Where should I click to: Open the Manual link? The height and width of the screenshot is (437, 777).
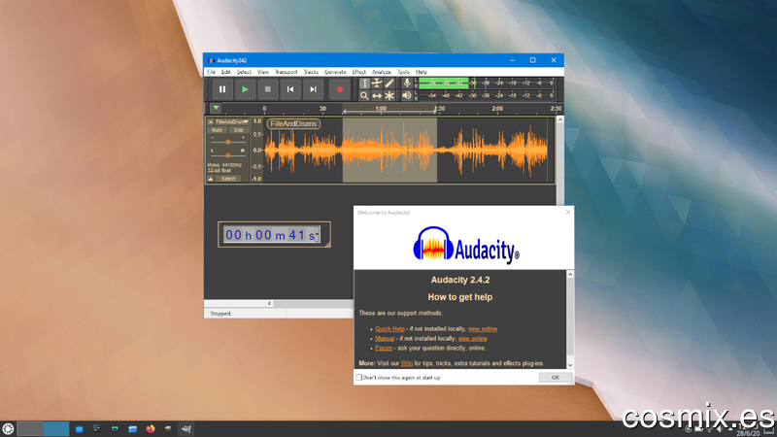[385, 338]
